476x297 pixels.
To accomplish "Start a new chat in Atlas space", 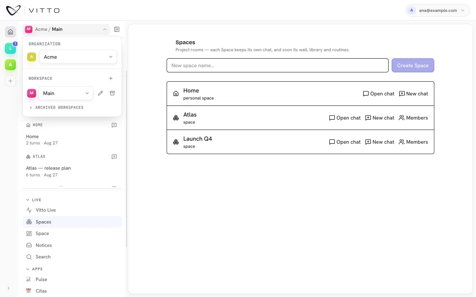I will click(380, 118).
